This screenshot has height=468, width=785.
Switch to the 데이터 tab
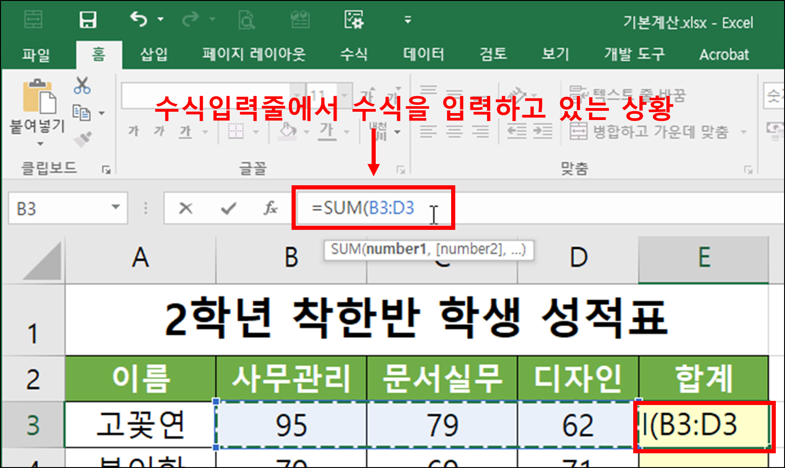tap(424, 54)
